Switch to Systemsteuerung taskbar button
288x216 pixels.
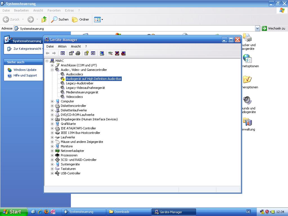(x=84, y=212)
